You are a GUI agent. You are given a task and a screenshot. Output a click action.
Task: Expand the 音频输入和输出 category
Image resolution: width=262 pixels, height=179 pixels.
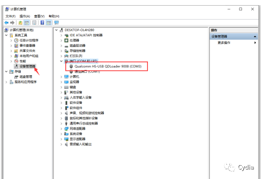(x=62, y=144)
